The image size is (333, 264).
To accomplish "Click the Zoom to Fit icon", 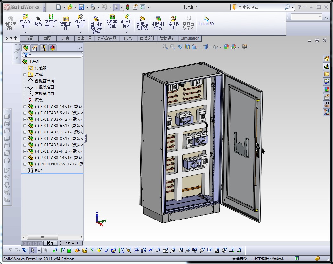I will coord(165,47).
